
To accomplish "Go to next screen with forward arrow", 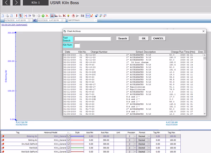I will 17,2.
